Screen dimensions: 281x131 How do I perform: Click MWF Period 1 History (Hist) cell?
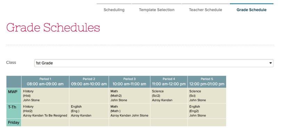pyautogui.click(x=46, y=96)
